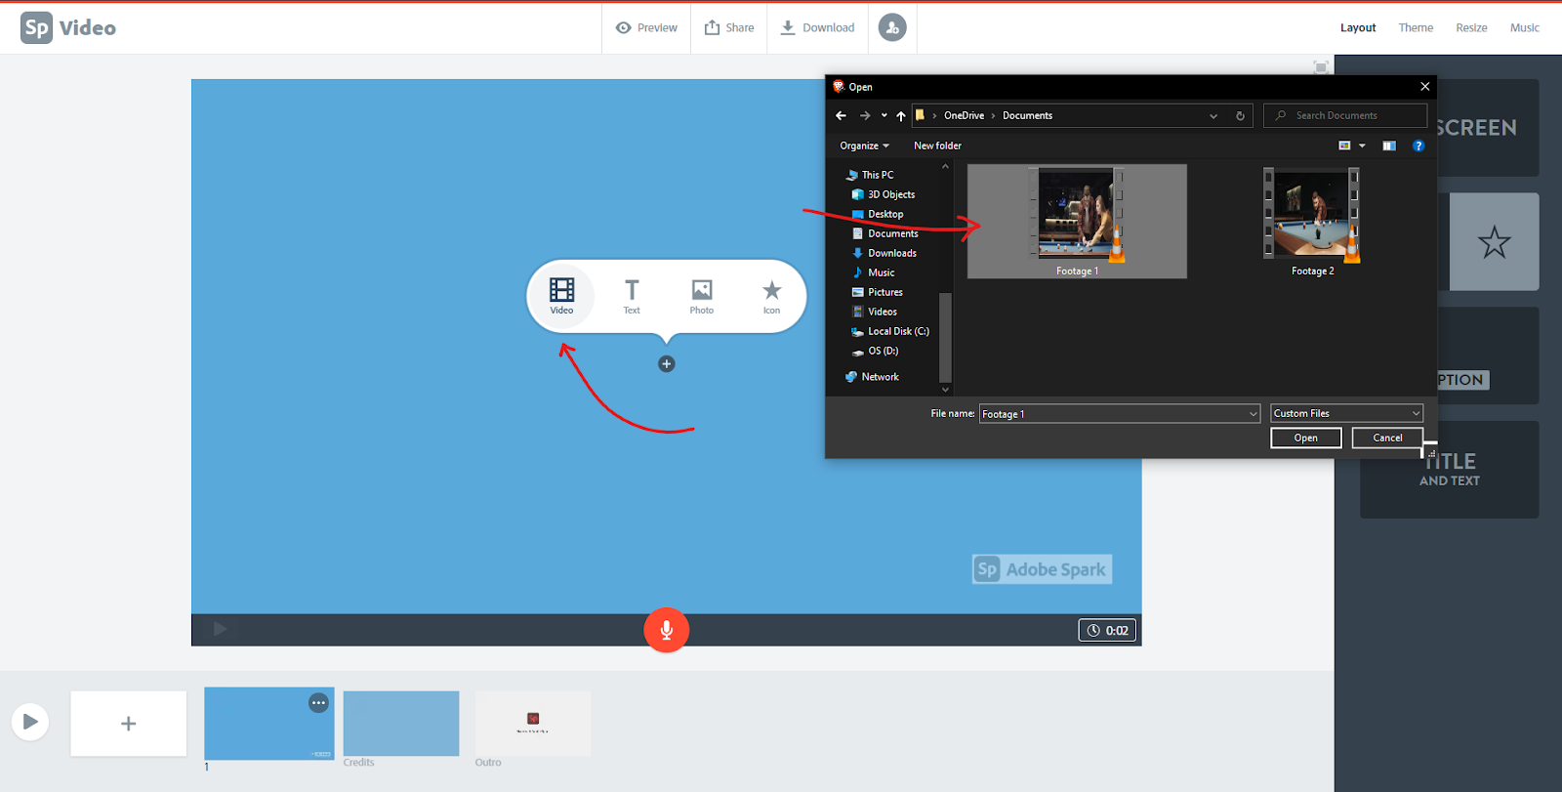Change the view icon in dialog
Viewport: 1562px width, 792px height.
point(1344,146)
